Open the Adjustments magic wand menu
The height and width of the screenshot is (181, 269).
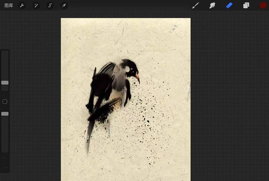[36, 5]
